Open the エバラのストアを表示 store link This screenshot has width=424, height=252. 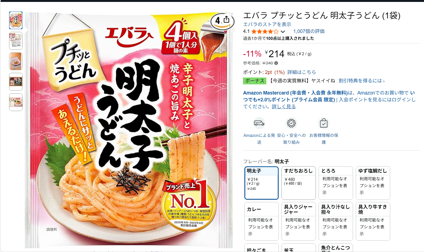pos(267,24)
